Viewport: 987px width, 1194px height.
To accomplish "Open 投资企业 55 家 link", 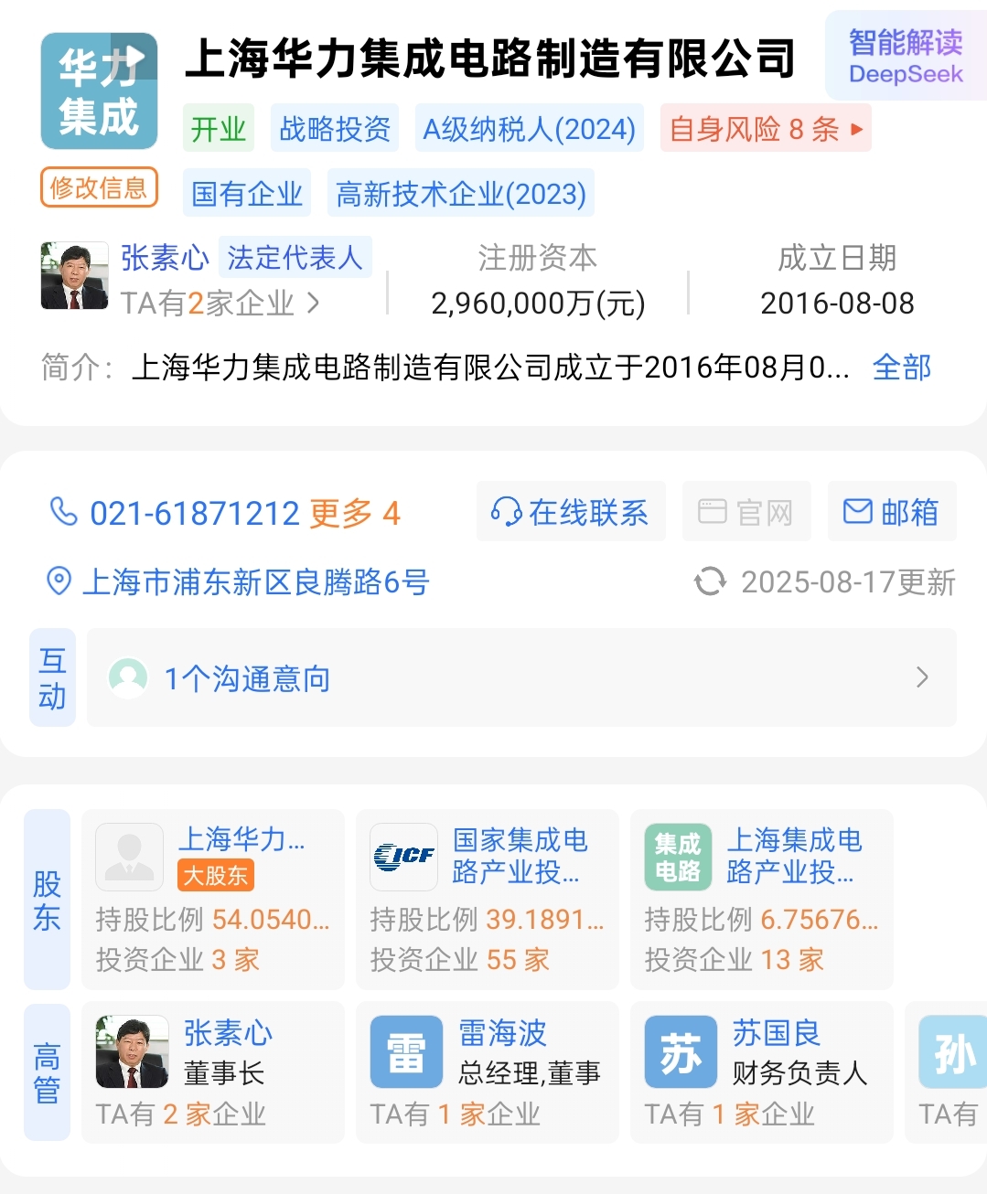I will (460, 959).
